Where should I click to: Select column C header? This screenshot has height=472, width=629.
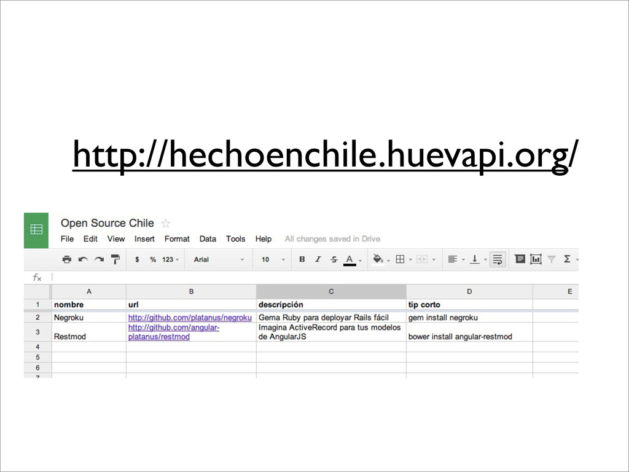coord(331,291)
